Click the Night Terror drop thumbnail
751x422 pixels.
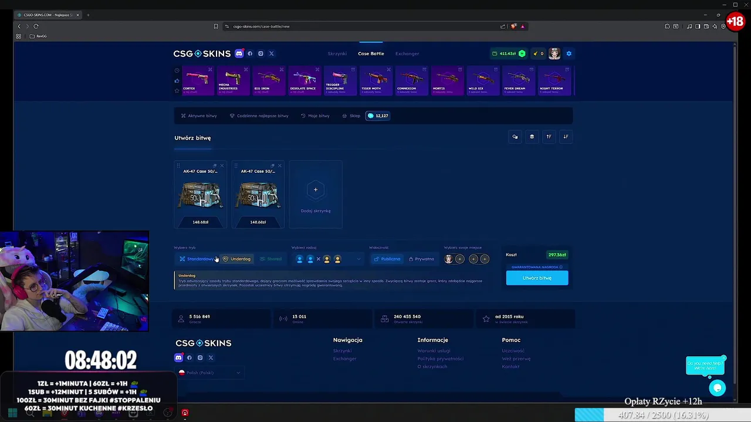554,80
